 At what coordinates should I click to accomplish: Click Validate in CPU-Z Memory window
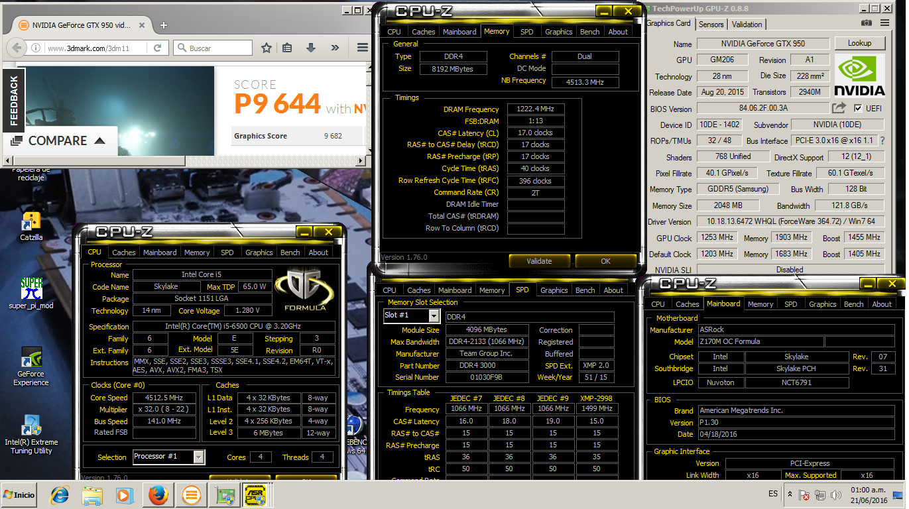[x=539, y=261]
